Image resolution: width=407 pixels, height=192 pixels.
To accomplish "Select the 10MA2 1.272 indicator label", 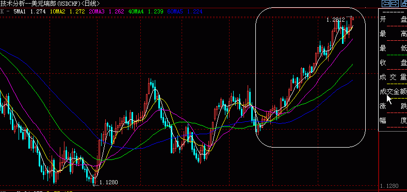I will coord(68,11).
